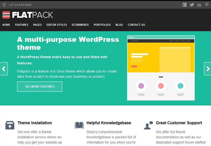This screenshot has width=211, height=146.
Task: Open the Contact Us menu item
Action: click(x=136, y=25)
